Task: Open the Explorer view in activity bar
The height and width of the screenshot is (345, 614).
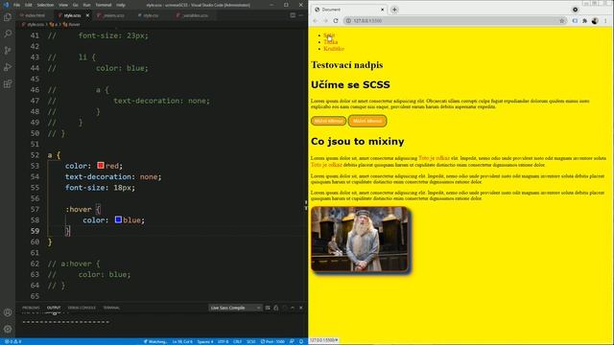Action: click(8, 17)
